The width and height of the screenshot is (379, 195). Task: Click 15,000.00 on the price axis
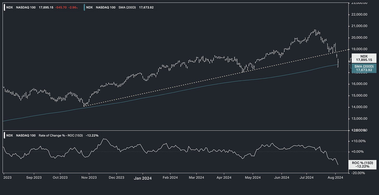(359, 95)
